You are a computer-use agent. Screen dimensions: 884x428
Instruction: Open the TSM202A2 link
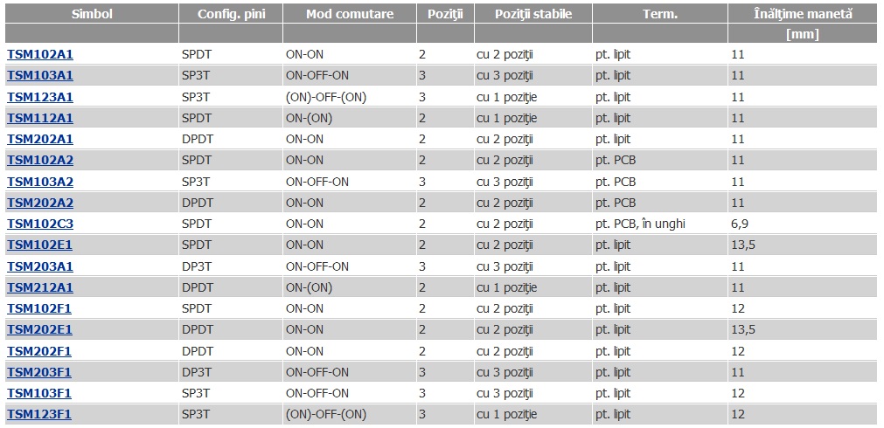coord(40,203)
